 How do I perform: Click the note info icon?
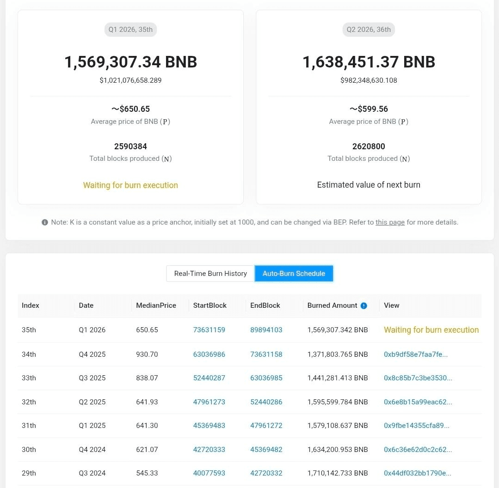(x=45, y=222)
